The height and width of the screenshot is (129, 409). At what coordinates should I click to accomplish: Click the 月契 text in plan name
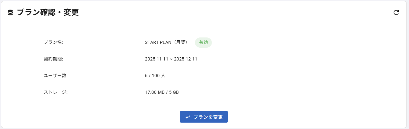tap(182, 42)
